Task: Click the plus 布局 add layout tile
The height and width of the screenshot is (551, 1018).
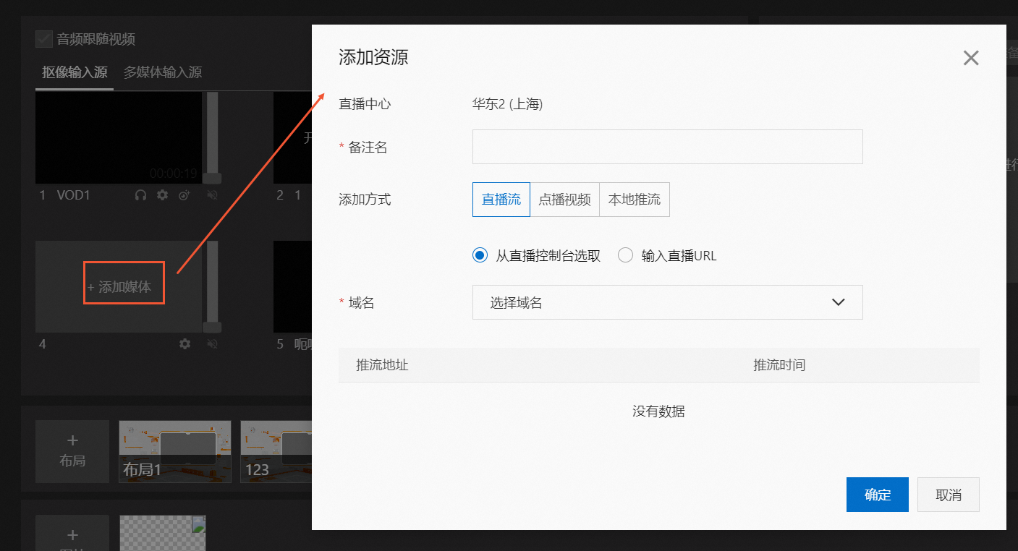Action: tap(72, 451)
